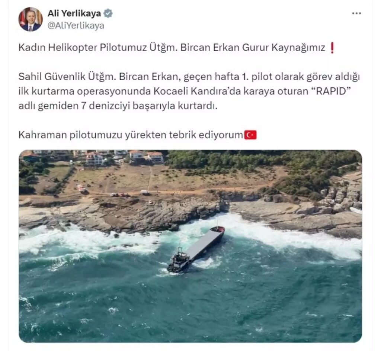This screenshot has height=351, width=381.
Task: Click the Turkish flag emoji
Action: coord(250,135)
